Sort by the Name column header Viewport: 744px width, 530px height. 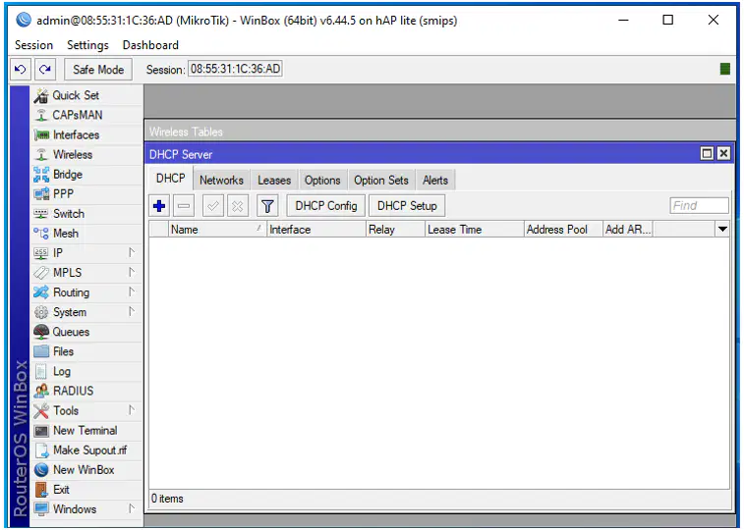tap(217, 230)
